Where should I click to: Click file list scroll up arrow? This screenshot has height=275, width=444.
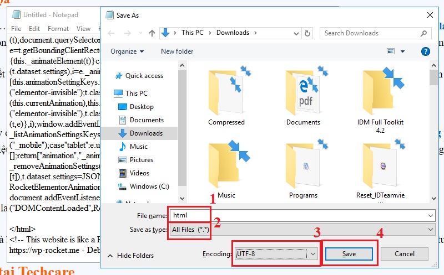[433, 65]
